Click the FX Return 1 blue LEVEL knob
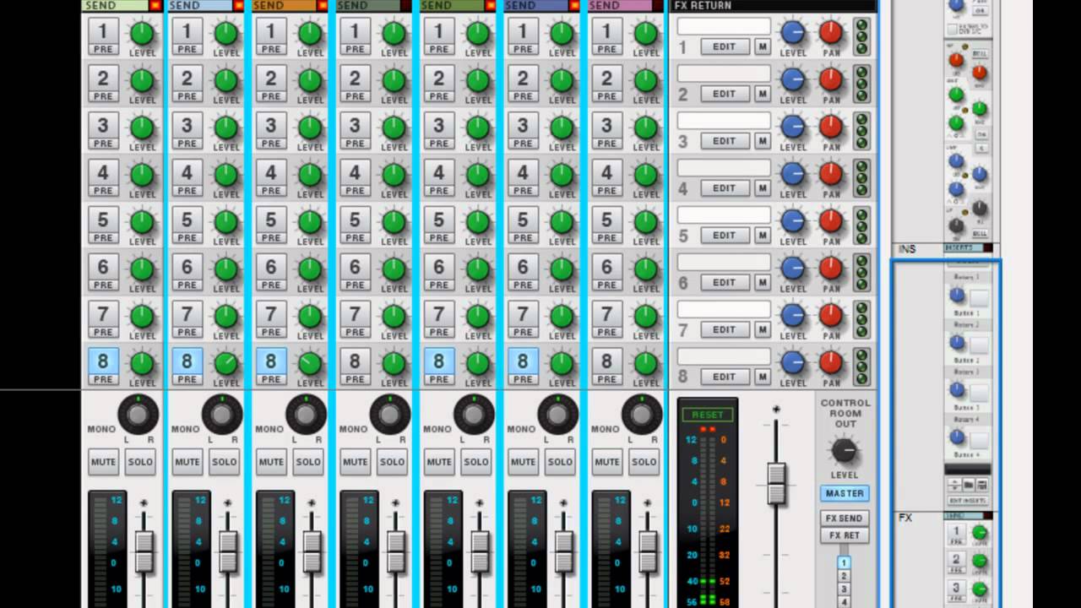 792,33
